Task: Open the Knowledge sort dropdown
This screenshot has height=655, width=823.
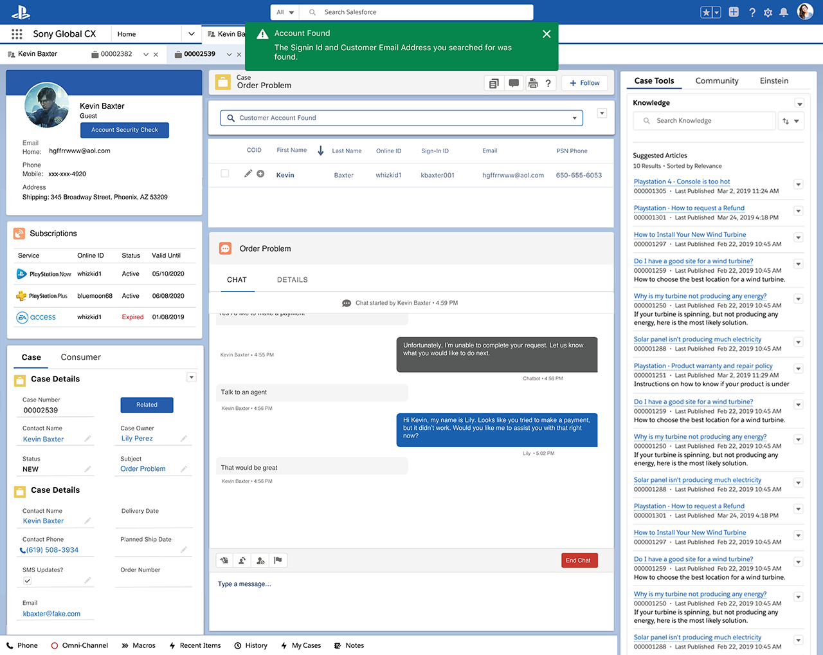Action: coord(790,121)
